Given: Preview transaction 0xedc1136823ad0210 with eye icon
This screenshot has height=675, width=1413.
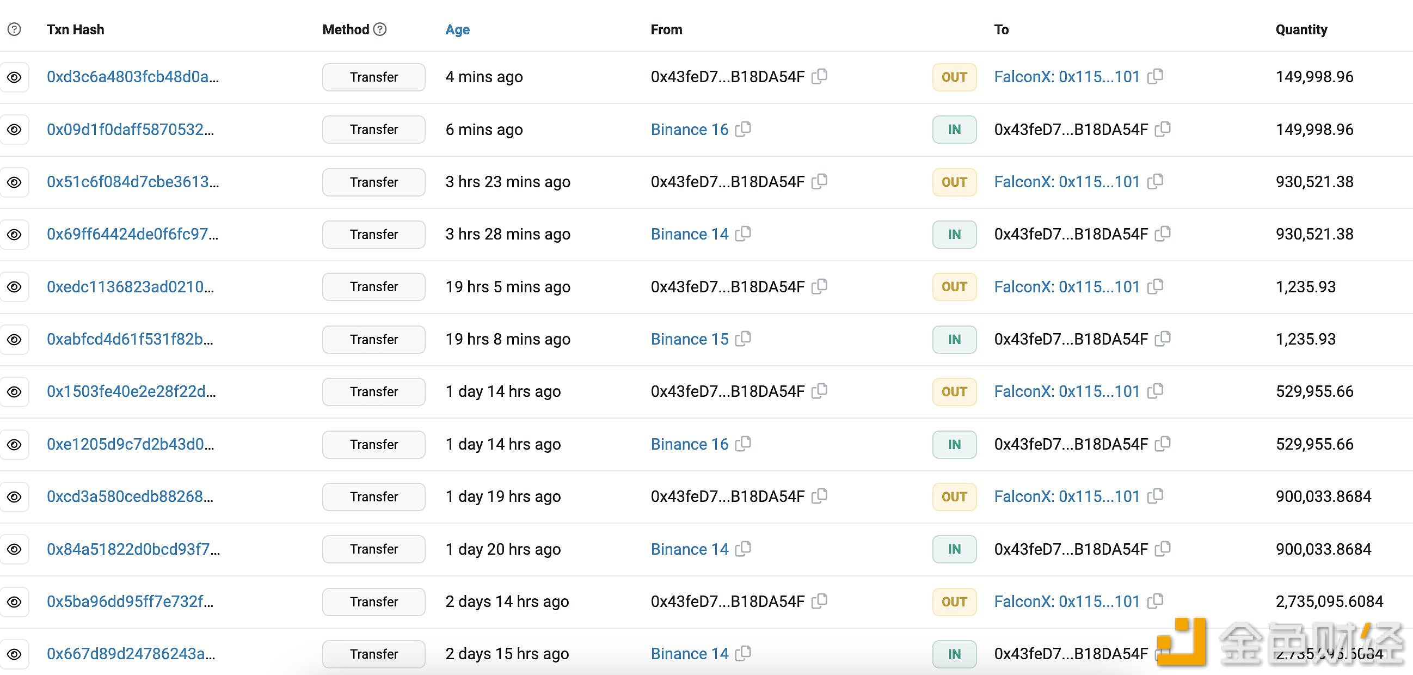Looking at the screenshot, I should (14, 287).
